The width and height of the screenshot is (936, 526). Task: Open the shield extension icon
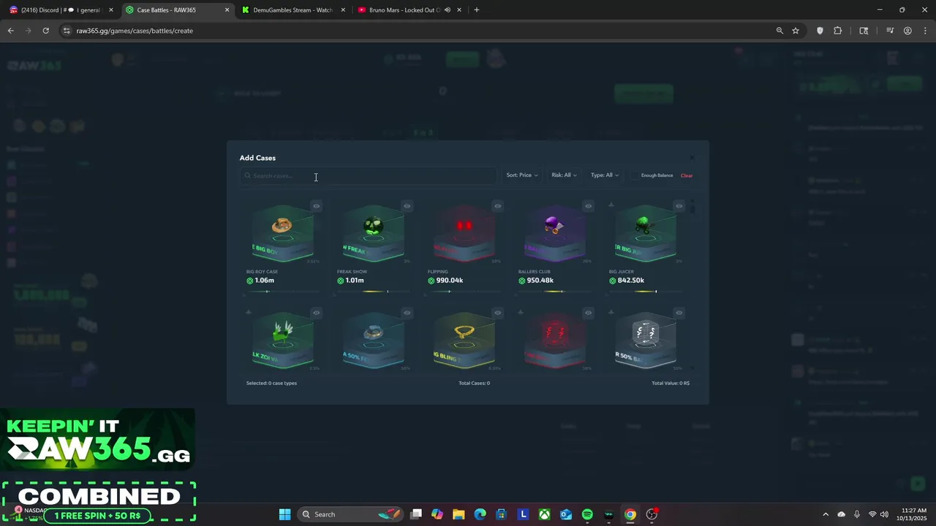pyautogui.click(x=820, y=31)
